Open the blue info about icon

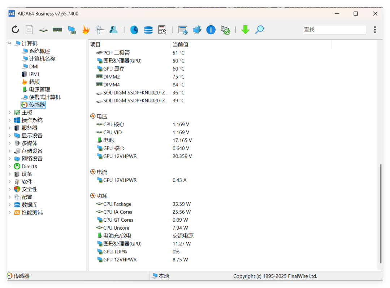[211, 30]
